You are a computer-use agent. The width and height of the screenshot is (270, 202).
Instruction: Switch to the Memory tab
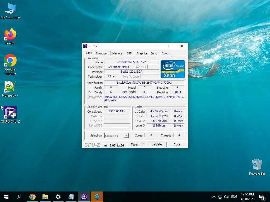pos(117,53)
